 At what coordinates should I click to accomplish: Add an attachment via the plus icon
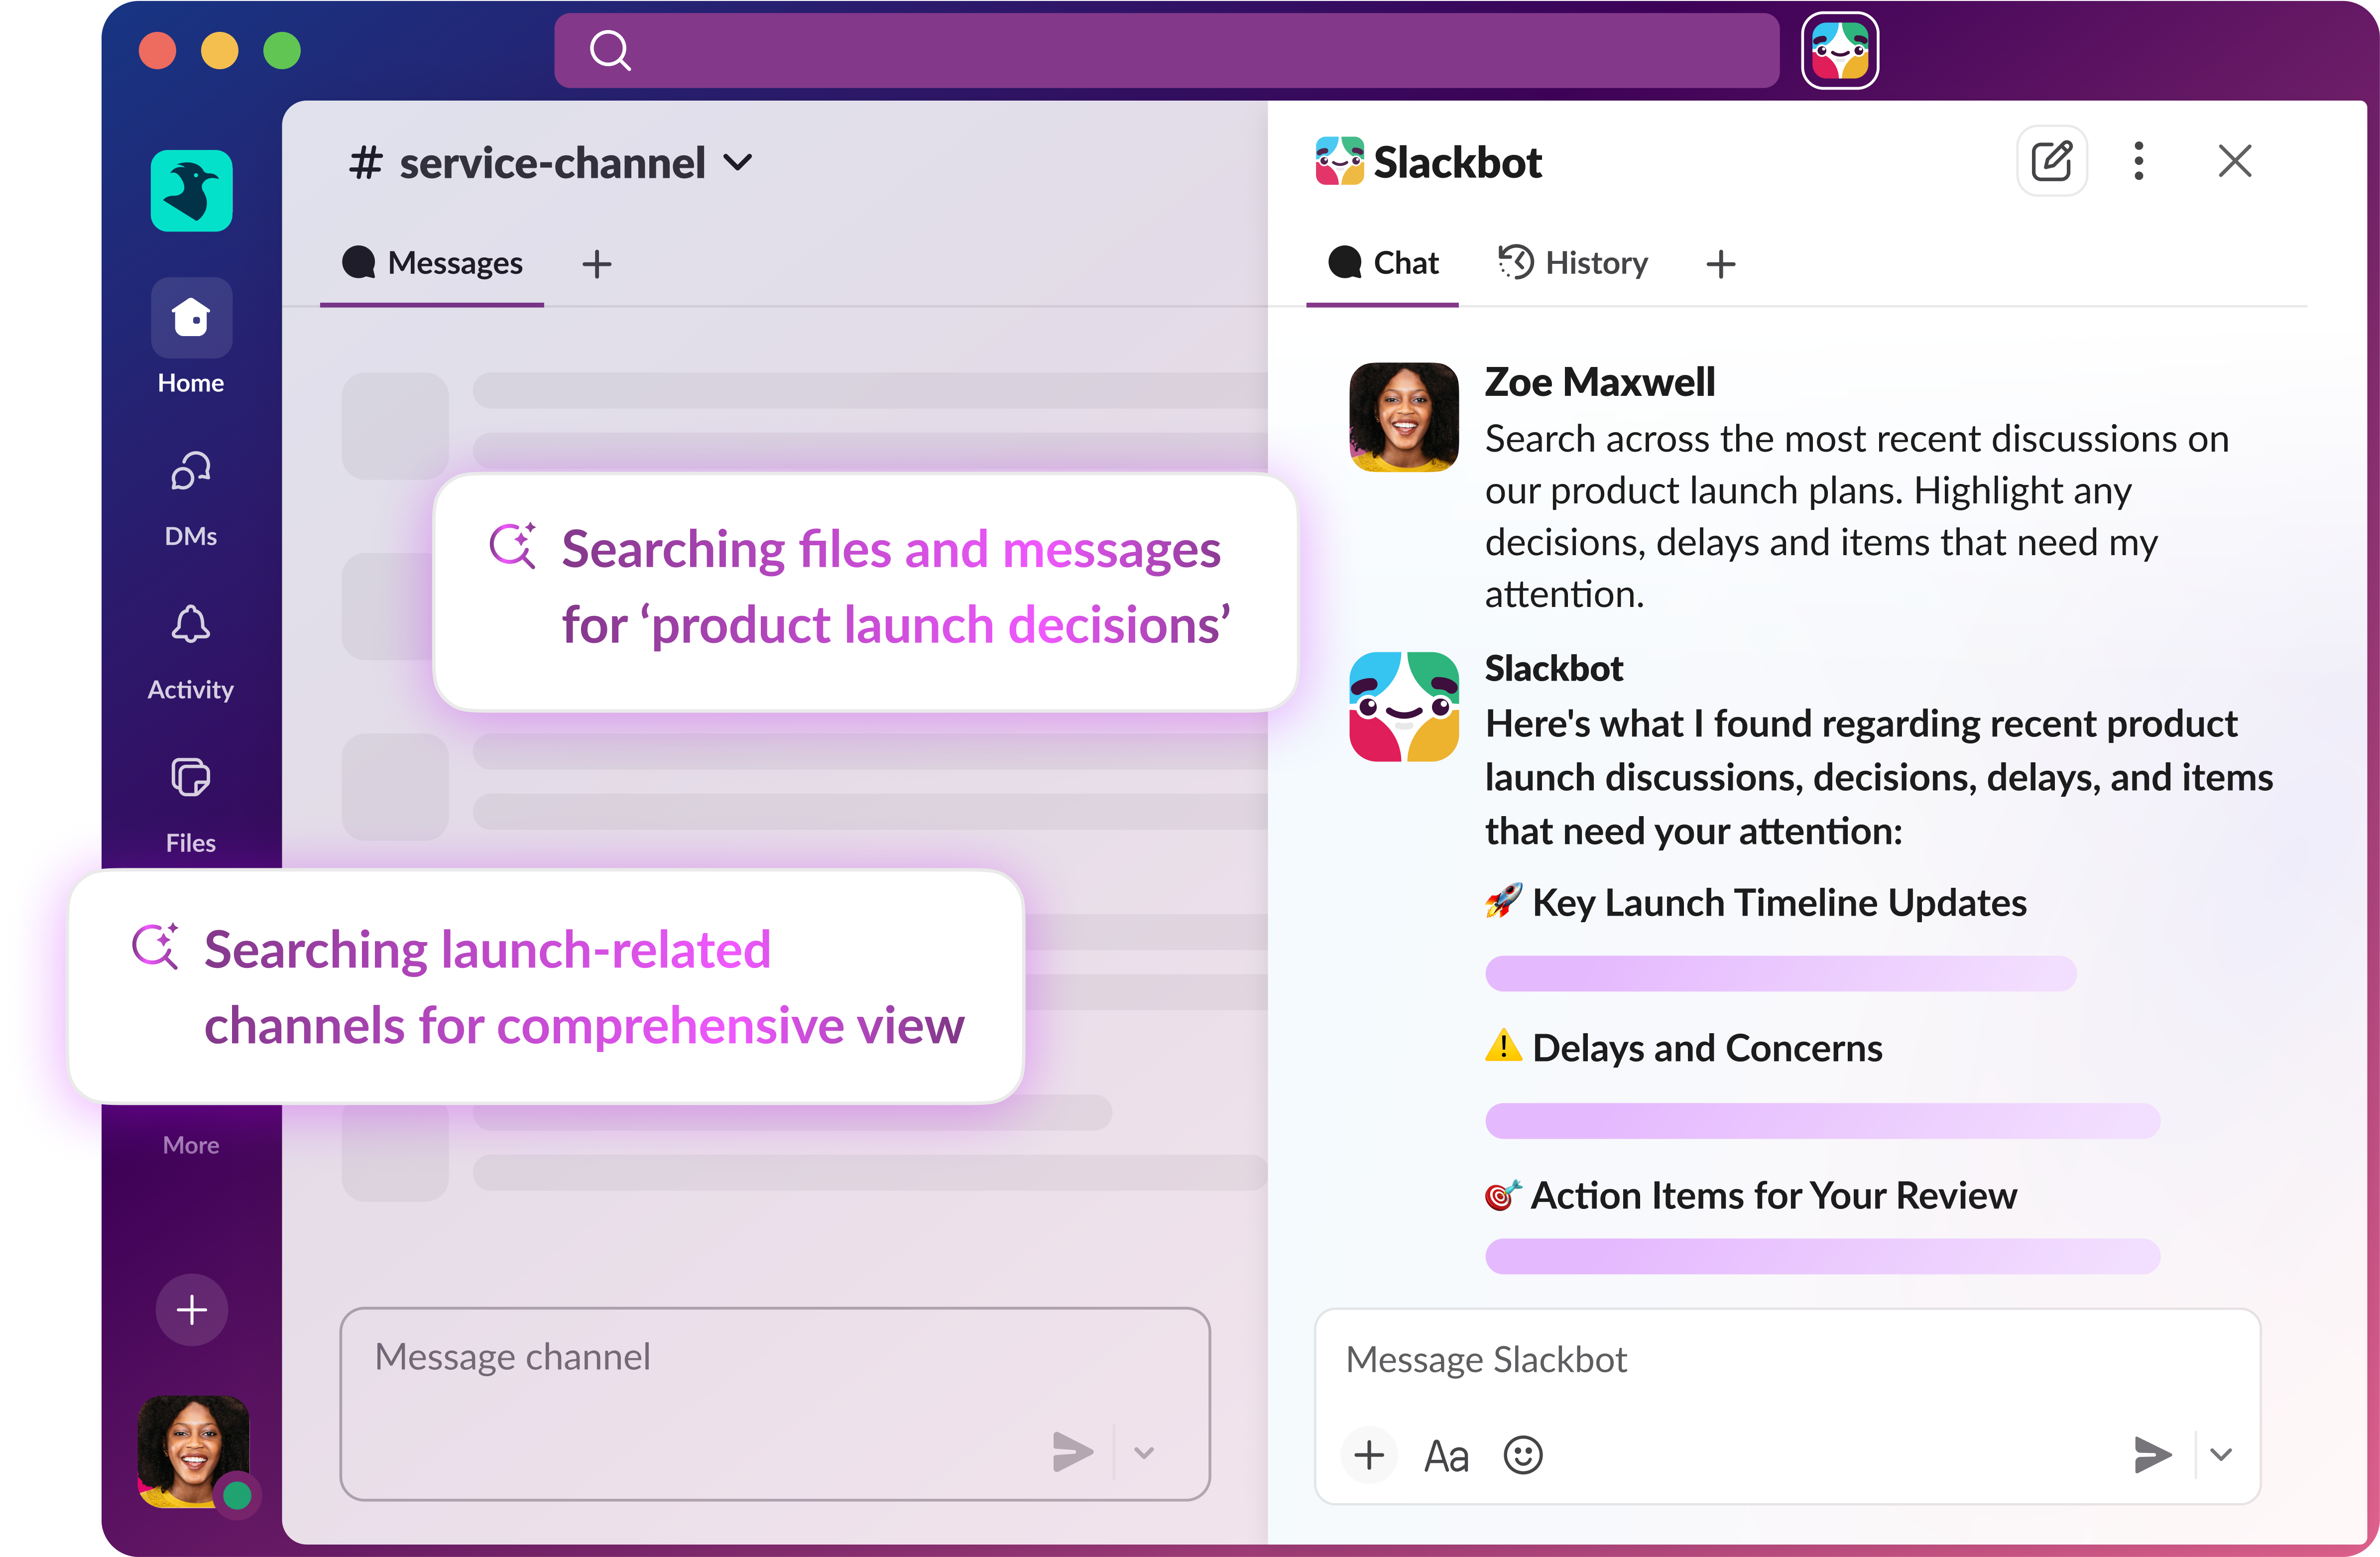1369,1456
